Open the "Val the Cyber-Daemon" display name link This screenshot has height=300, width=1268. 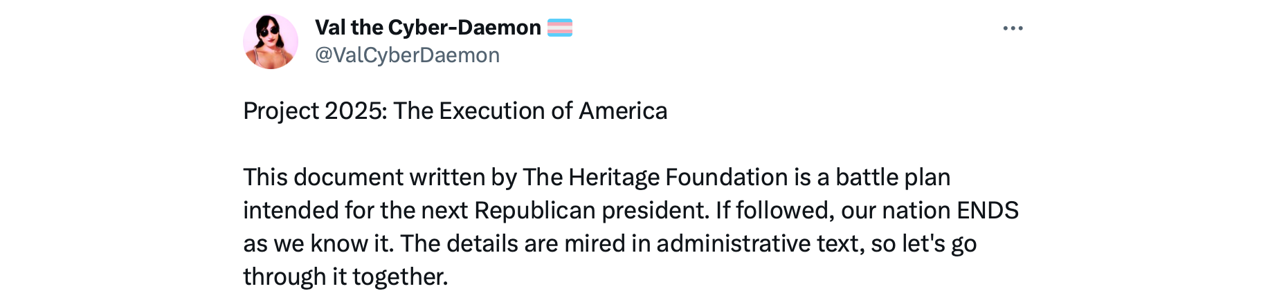tap(428, 28)
